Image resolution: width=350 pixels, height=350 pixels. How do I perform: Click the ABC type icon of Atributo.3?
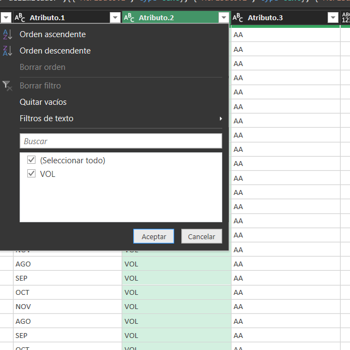click(238, 18)
